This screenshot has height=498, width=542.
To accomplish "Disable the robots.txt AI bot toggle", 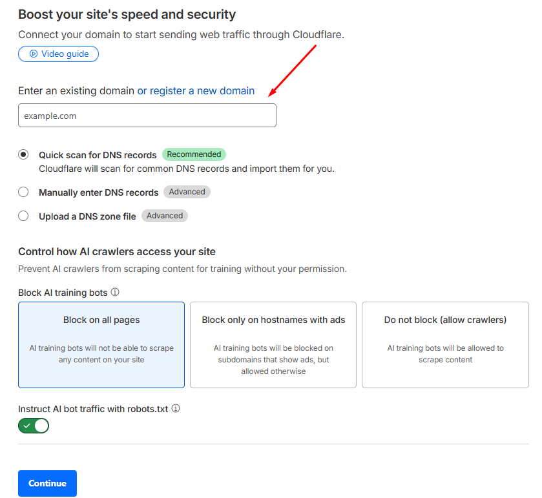I will [x=34, y=426].
